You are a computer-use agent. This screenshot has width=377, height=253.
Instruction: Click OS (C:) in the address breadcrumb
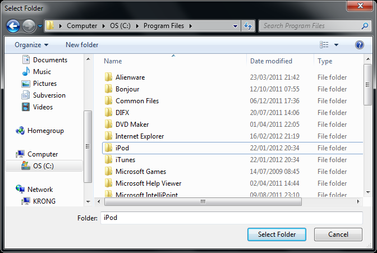click(x=120, y=26)
